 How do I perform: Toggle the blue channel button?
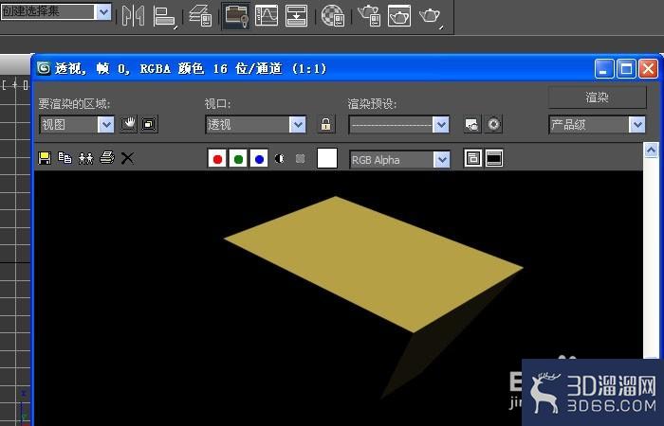[x=259, y=158]
